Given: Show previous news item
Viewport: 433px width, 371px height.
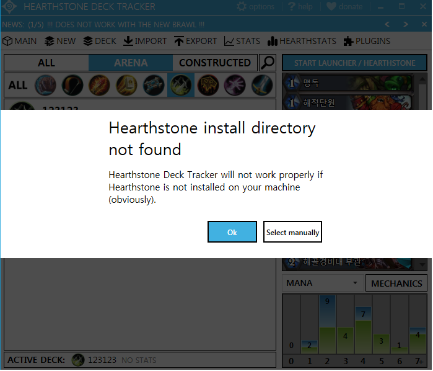Looking at the screenshot, I should click(388, 24).
